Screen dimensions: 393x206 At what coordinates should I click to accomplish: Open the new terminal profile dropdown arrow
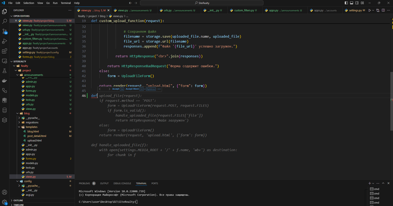(373, 183)
